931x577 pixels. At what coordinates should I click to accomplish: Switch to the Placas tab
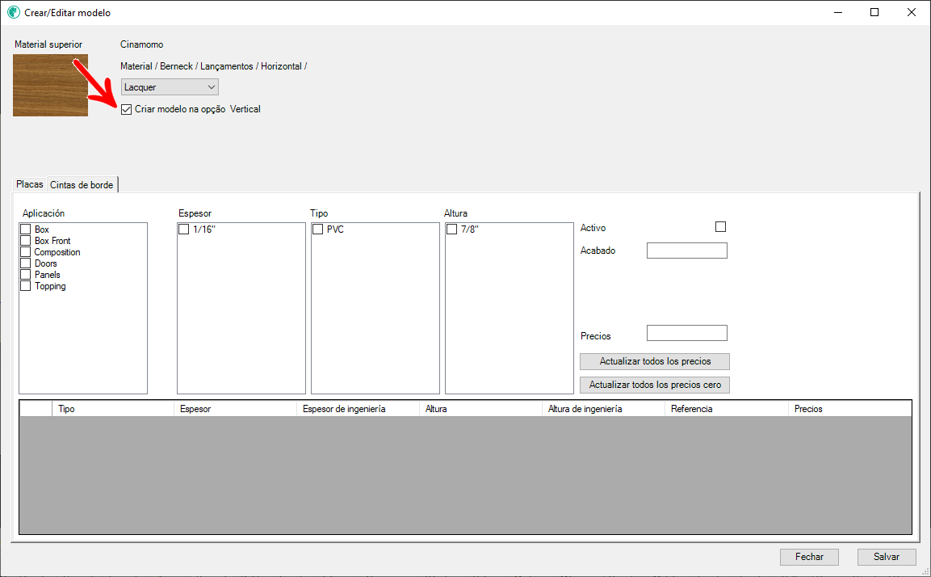click(30, 184)
